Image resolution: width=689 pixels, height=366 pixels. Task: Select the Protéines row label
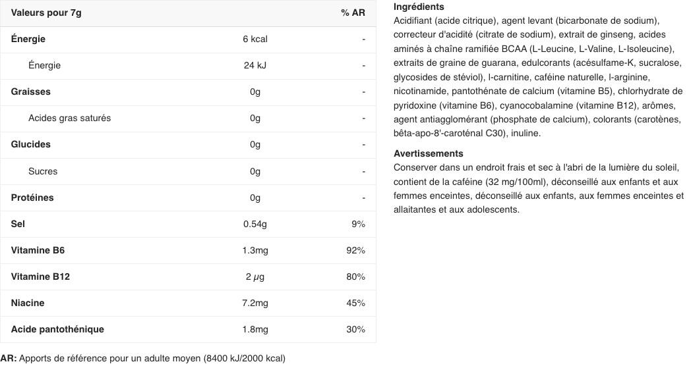click(32, 197)
